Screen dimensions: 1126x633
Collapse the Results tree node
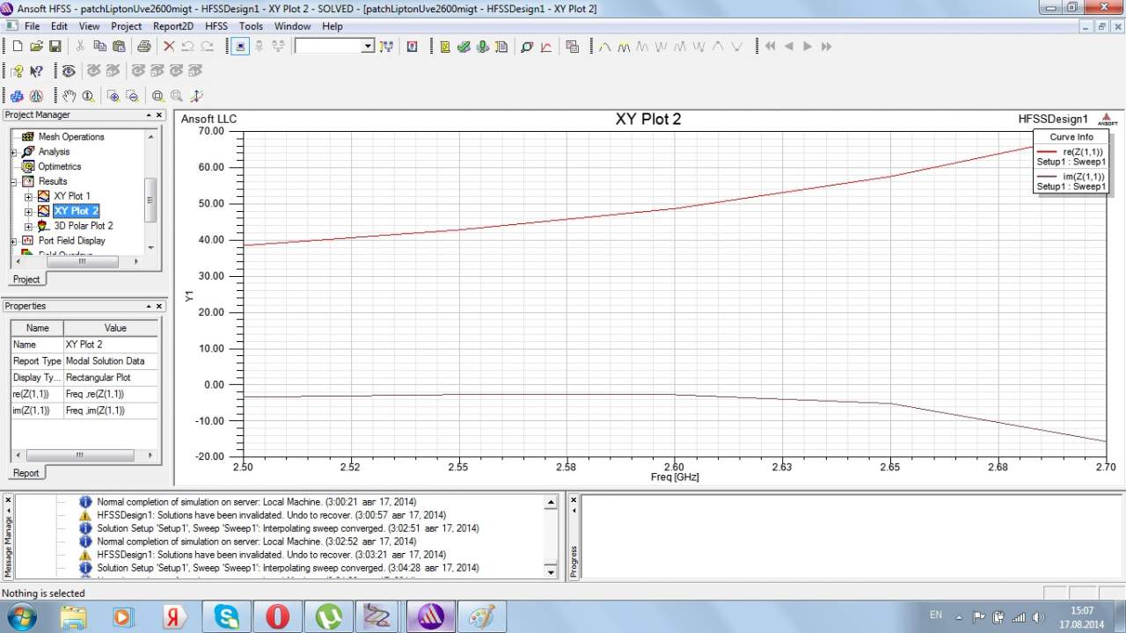14,182
